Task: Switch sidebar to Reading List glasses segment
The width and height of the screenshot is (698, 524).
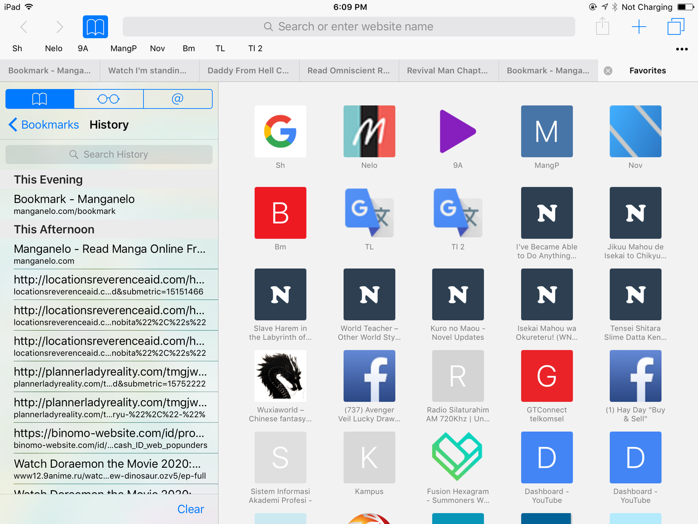Action: 109,99
